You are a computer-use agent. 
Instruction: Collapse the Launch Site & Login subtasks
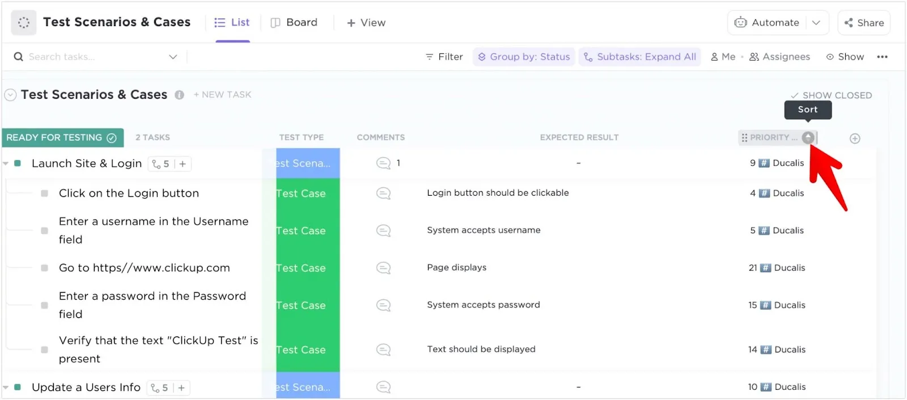pos(6,164)
